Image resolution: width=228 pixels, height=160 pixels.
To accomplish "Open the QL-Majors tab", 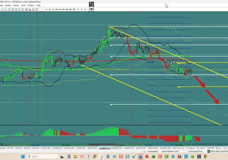I will 191,148.
